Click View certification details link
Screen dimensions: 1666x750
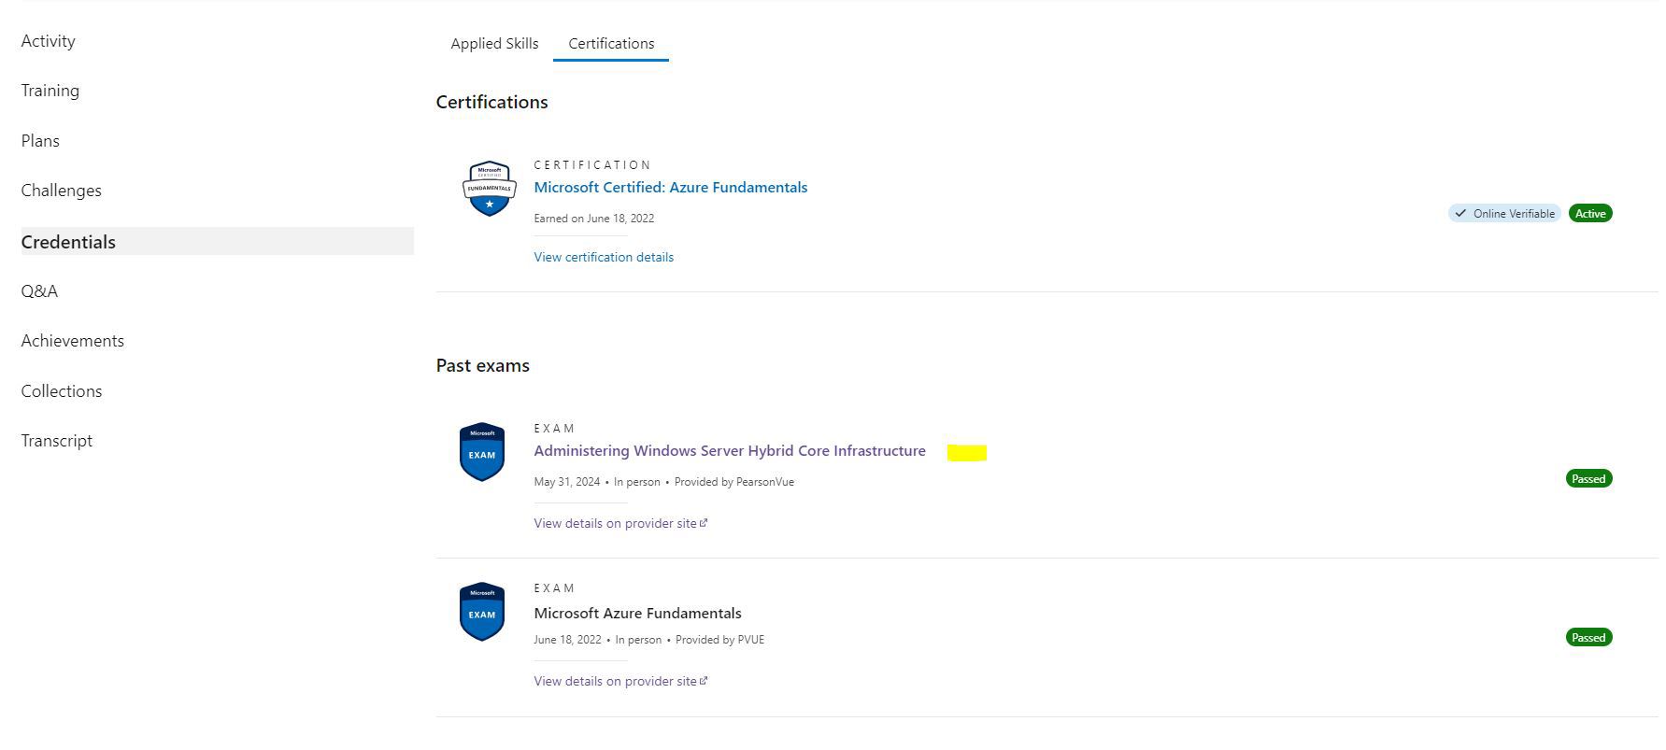(x=604, y=257)
